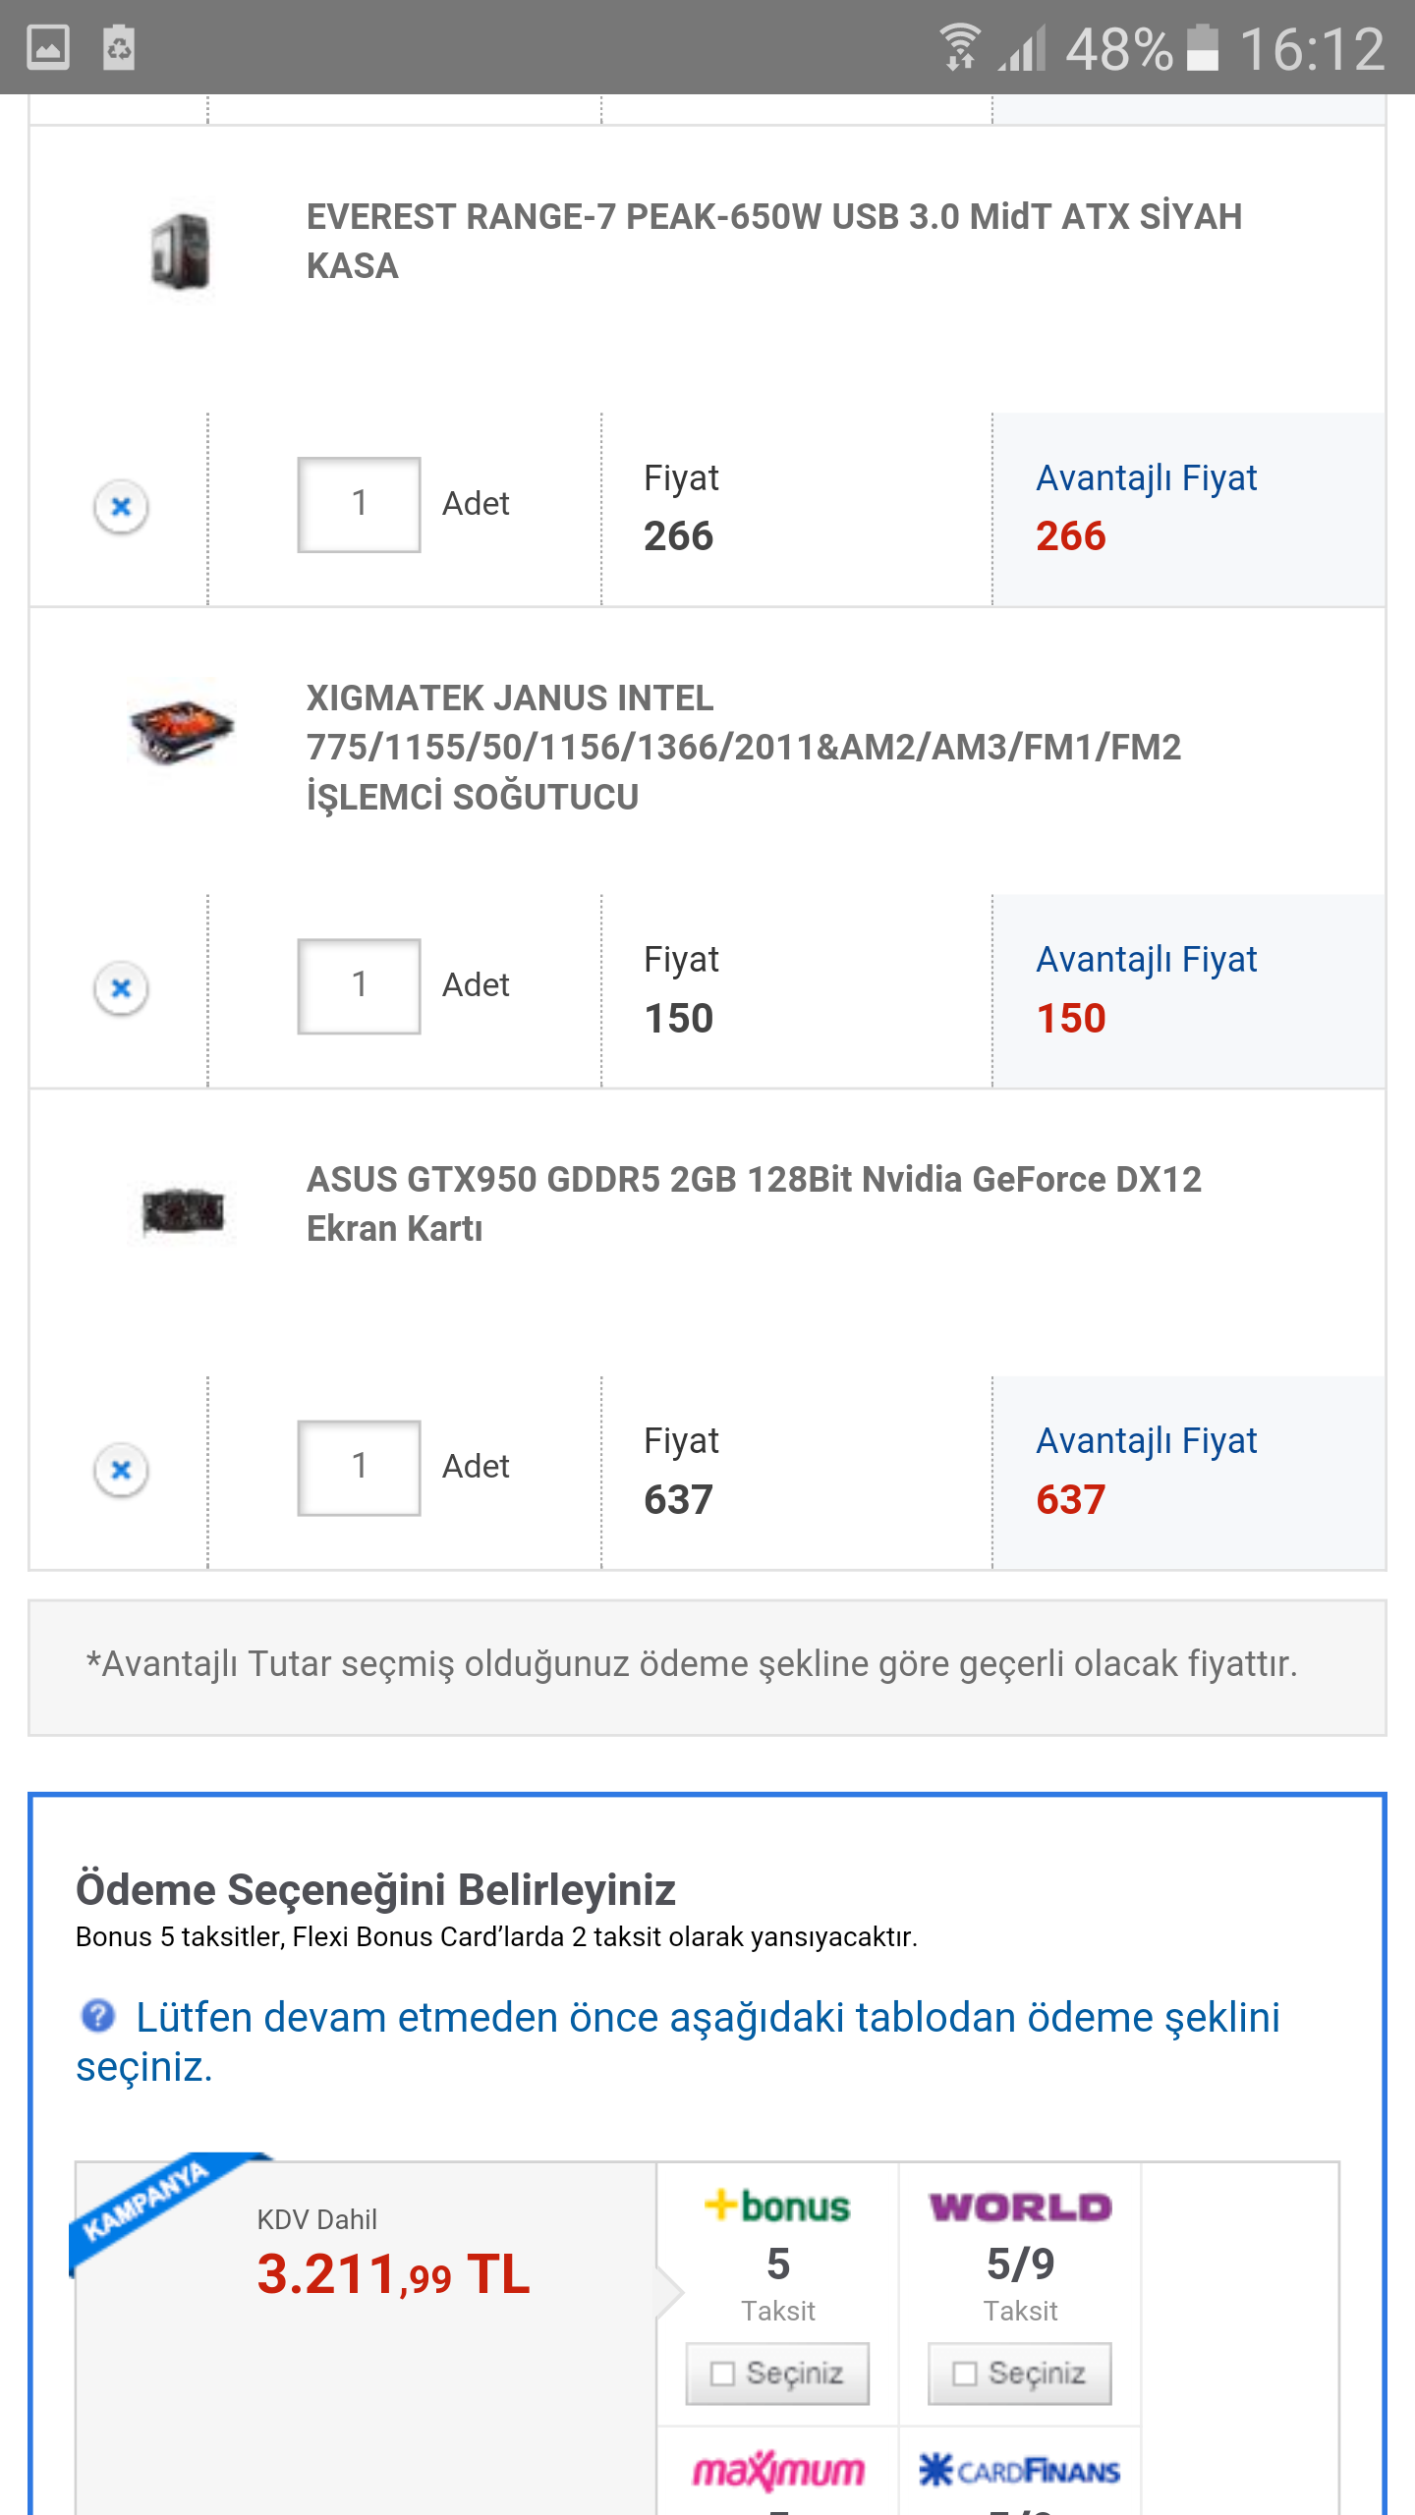Tap the Xigmatek cooler product thumbnail
Viewport: 1415px width, 2515px height.
click(x=182, y=732)
